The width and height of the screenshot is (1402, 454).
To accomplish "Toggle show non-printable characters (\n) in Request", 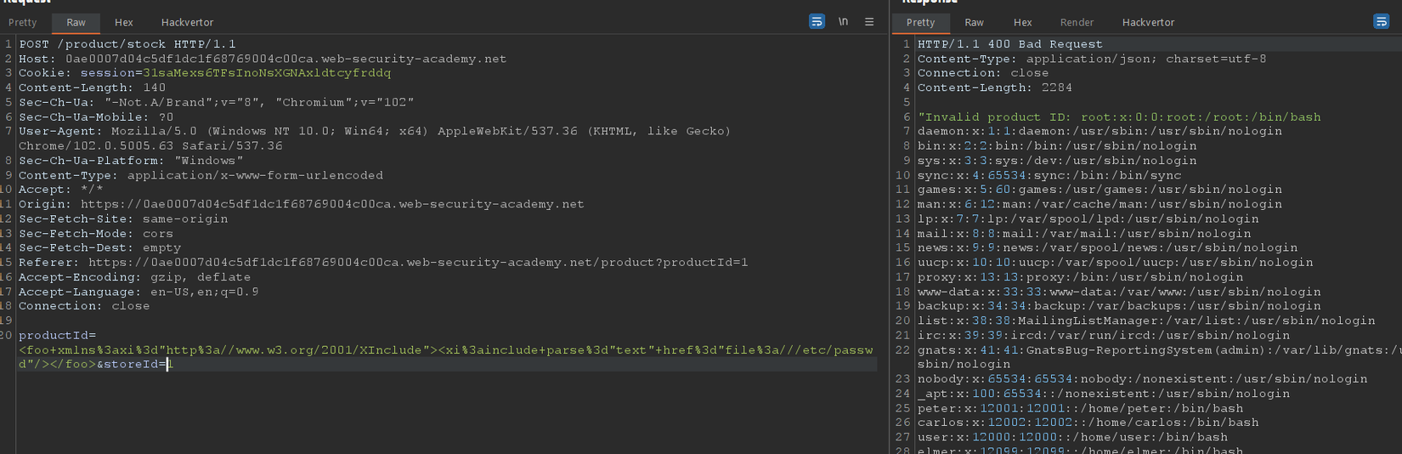I will coord(843,22).
